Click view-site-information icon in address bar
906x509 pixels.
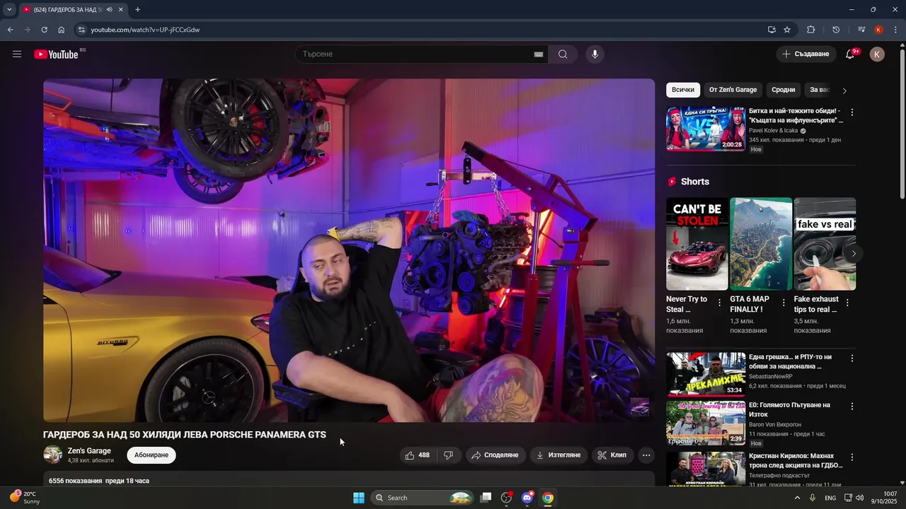click(81, 30)
